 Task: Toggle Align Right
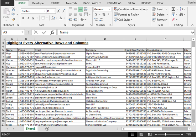pos(80,14)
